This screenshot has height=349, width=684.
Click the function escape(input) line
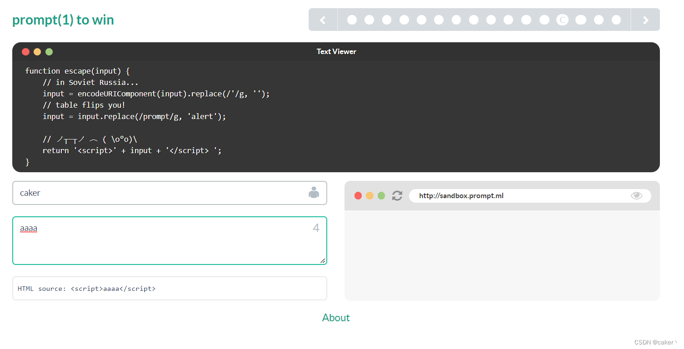tap(78, 71)
